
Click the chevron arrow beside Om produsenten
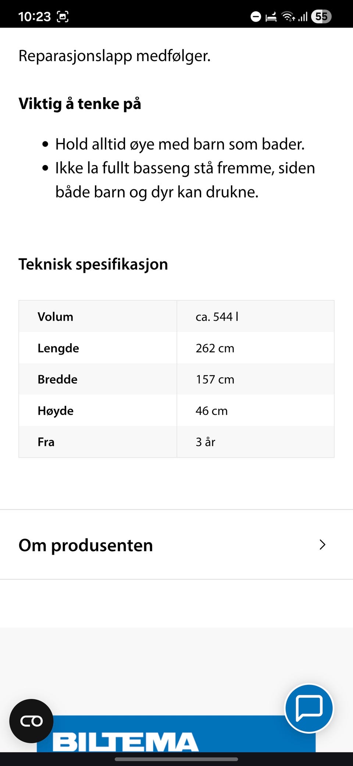click(322, 545)
